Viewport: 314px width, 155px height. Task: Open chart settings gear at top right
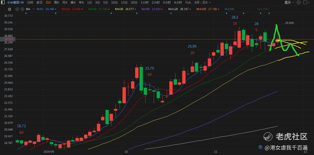click(x=299, y=2)
